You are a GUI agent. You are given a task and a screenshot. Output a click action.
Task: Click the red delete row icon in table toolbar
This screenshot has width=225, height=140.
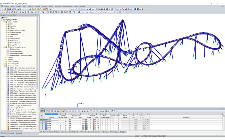pyautogui.click(x=83, y=111)
